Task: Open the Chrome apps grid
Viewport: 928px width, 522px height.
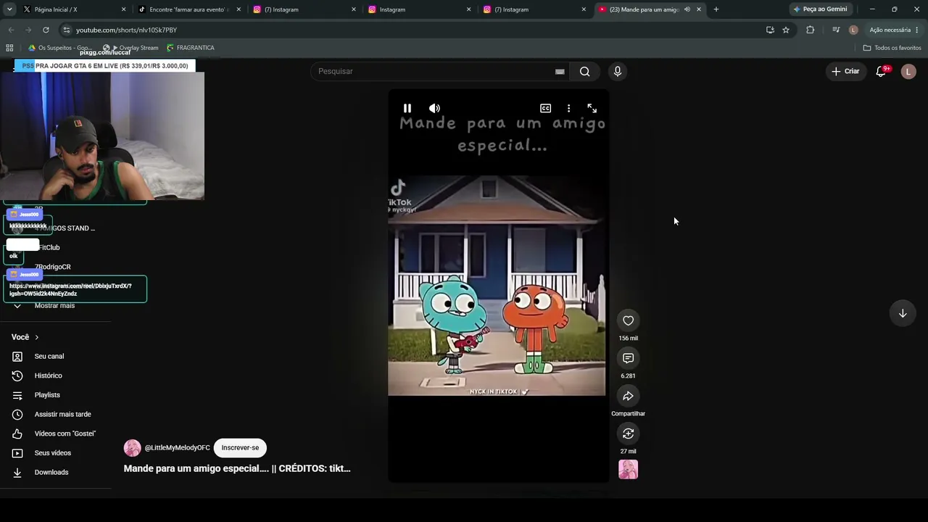Action: tap(9, 48)
